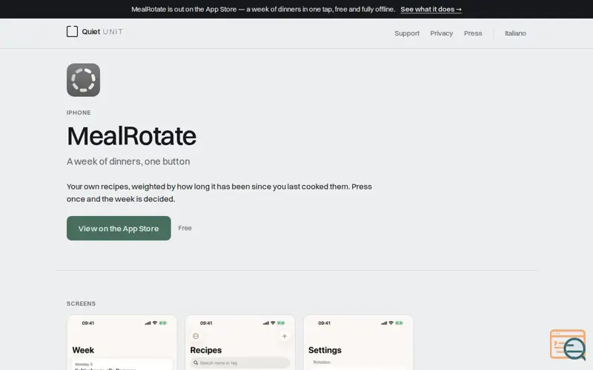Screen dimensions: 593x370
Task: Go to the Press page
Action: [473, 33]
